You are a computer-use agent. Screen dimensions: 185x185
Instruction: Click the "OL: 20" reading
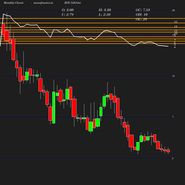(x=141, y=19)
